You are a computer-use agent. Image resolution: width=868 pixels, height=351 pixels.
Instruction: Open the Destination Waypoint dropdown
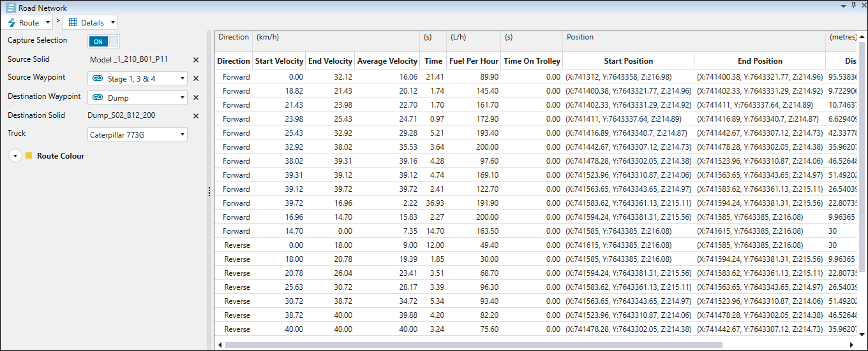183,98
